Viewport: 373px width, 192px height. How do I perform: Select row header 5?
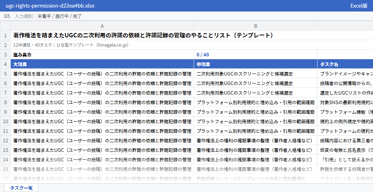tap(5, 74)
